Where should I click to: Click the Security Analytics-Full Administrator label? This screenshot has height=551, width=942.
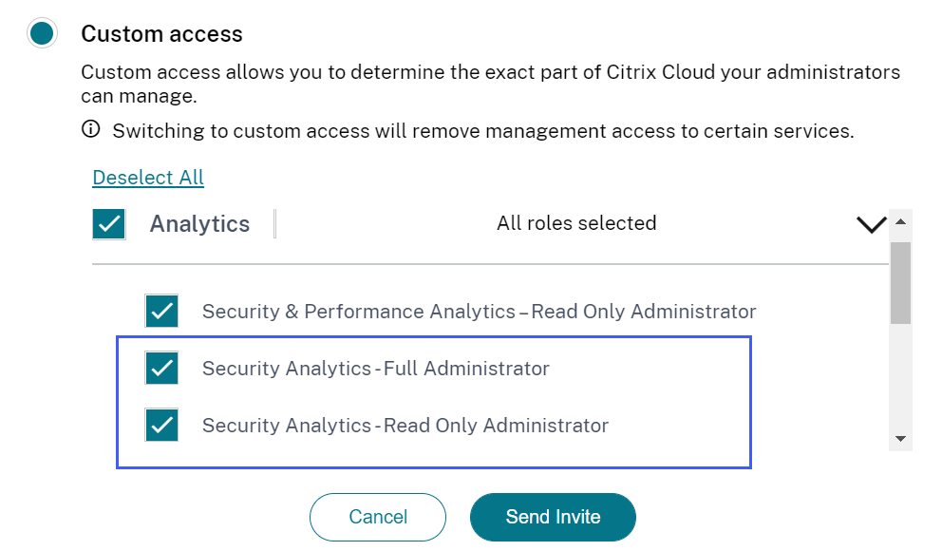point(375,369)
